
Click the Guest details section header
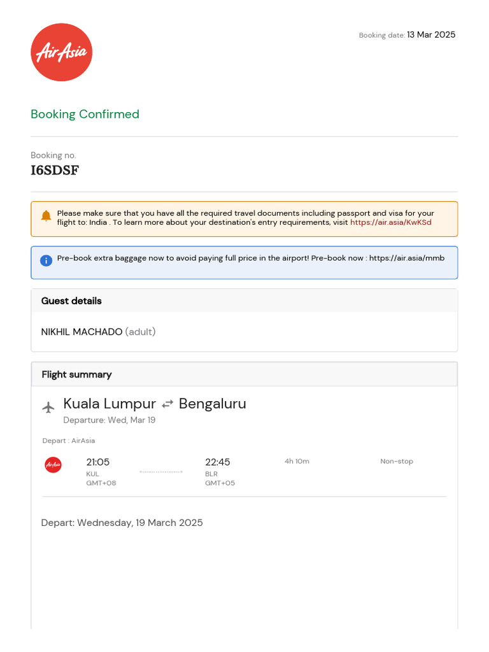pyautogui.click(x=71, y=301)
